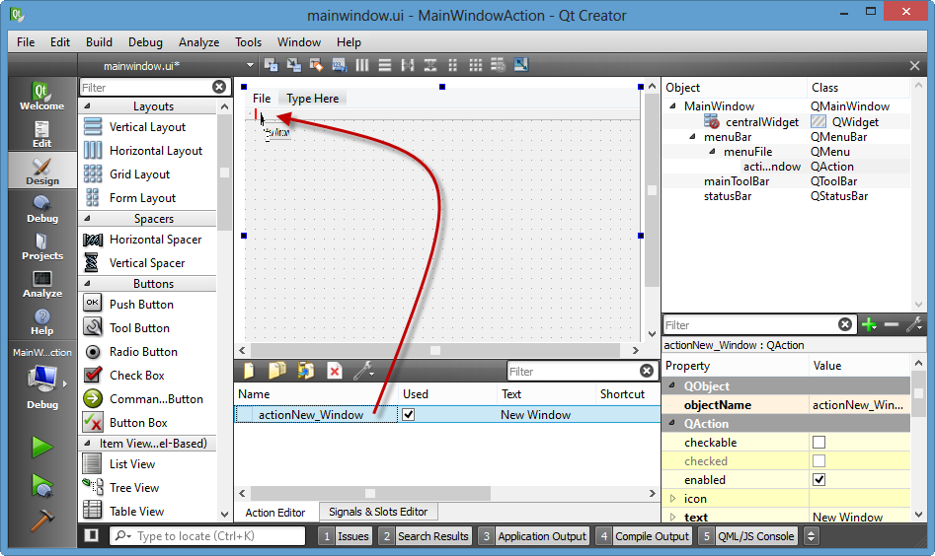This screenshot has width=935, height=556.
Task: Switch to Signals & Slots Editor tab
Action: tap(378, 512)
